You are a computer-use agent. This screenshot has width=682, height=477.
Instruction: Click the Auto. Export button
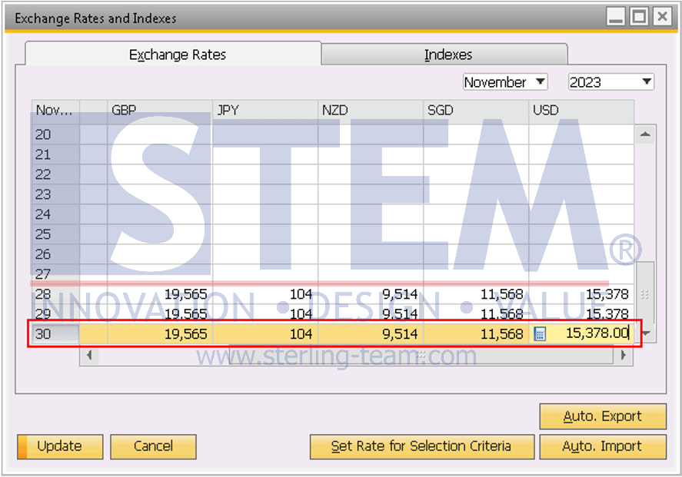coord(603,416)
